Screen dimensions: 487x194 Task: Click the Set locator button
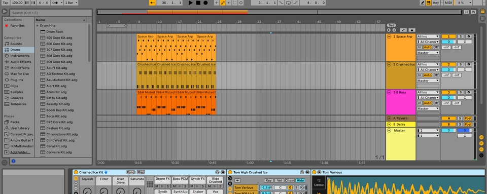pos(391,25)
